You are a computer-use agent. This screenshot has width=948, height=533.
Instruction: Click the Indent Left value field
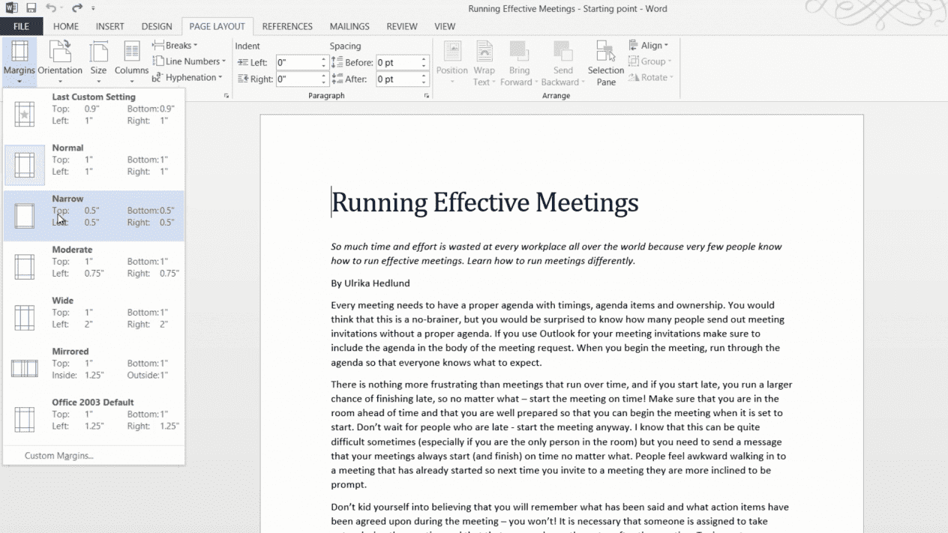pos(298,63)
